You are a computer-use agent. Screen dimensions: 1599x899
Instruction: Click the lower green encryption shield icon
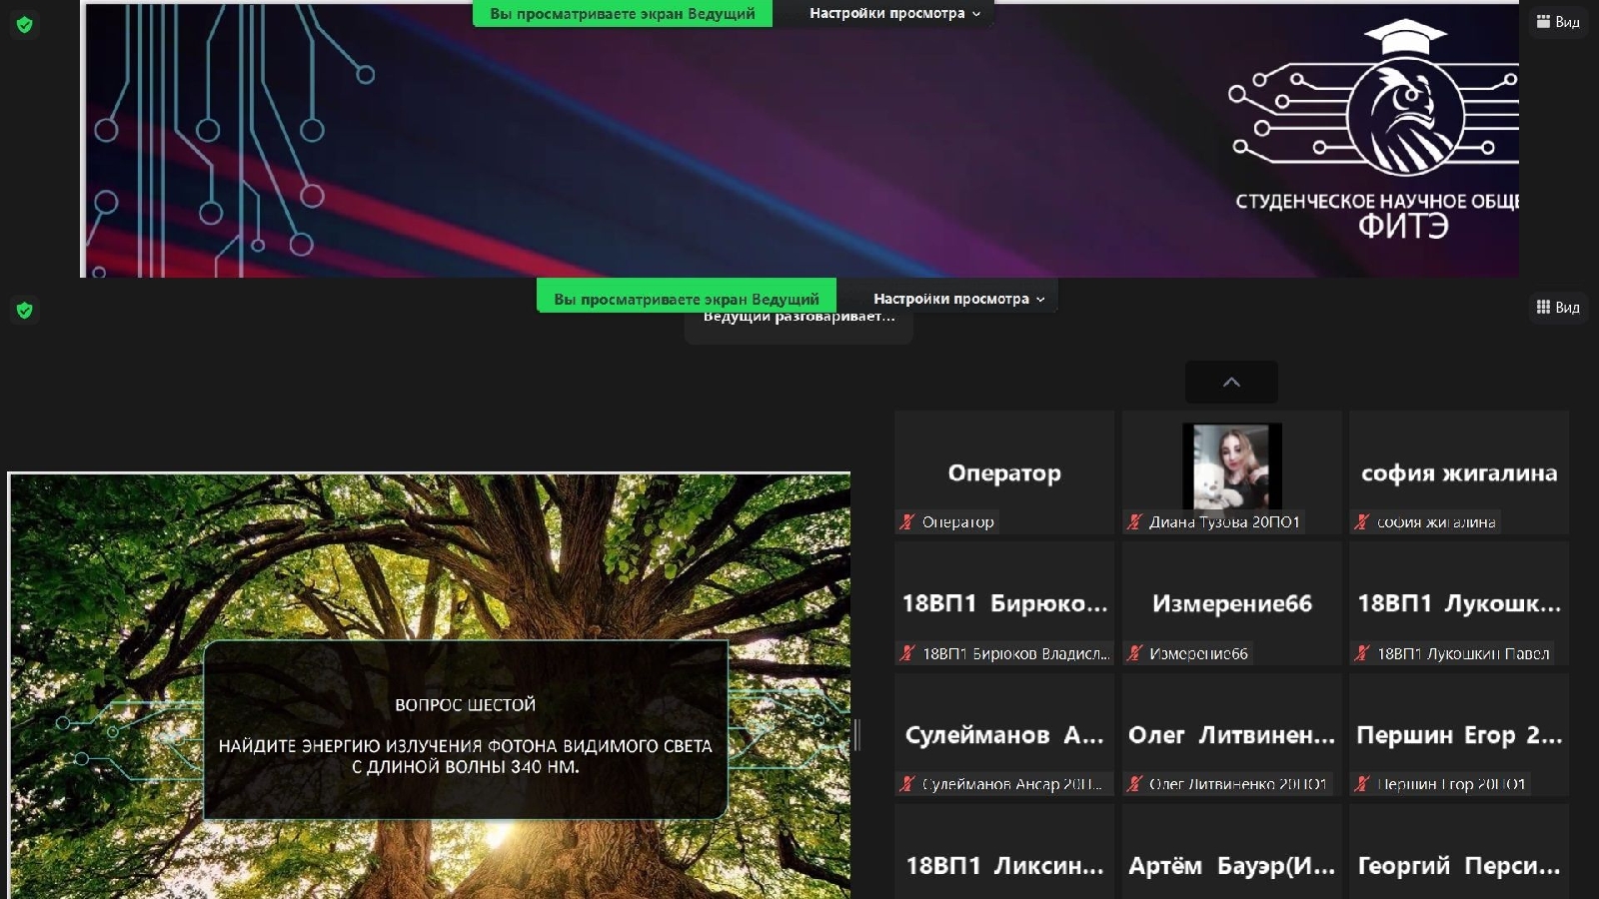tap(25, 311)
